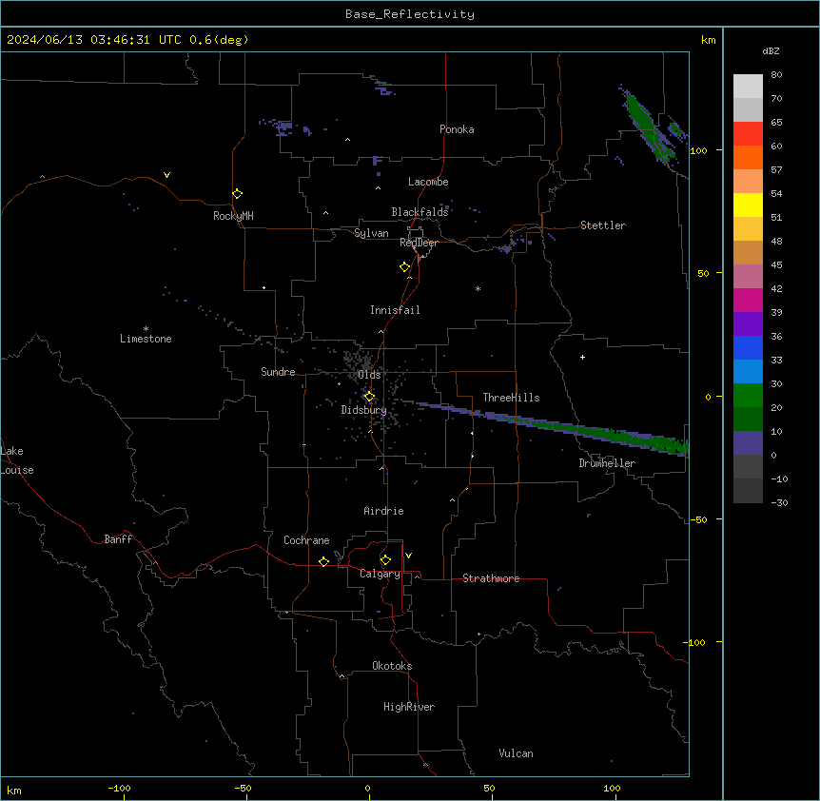The width and height of the screenshot is (820, 801).
Task: Click the yellow diamond marker at Calgary
Action: click(385, 560)
